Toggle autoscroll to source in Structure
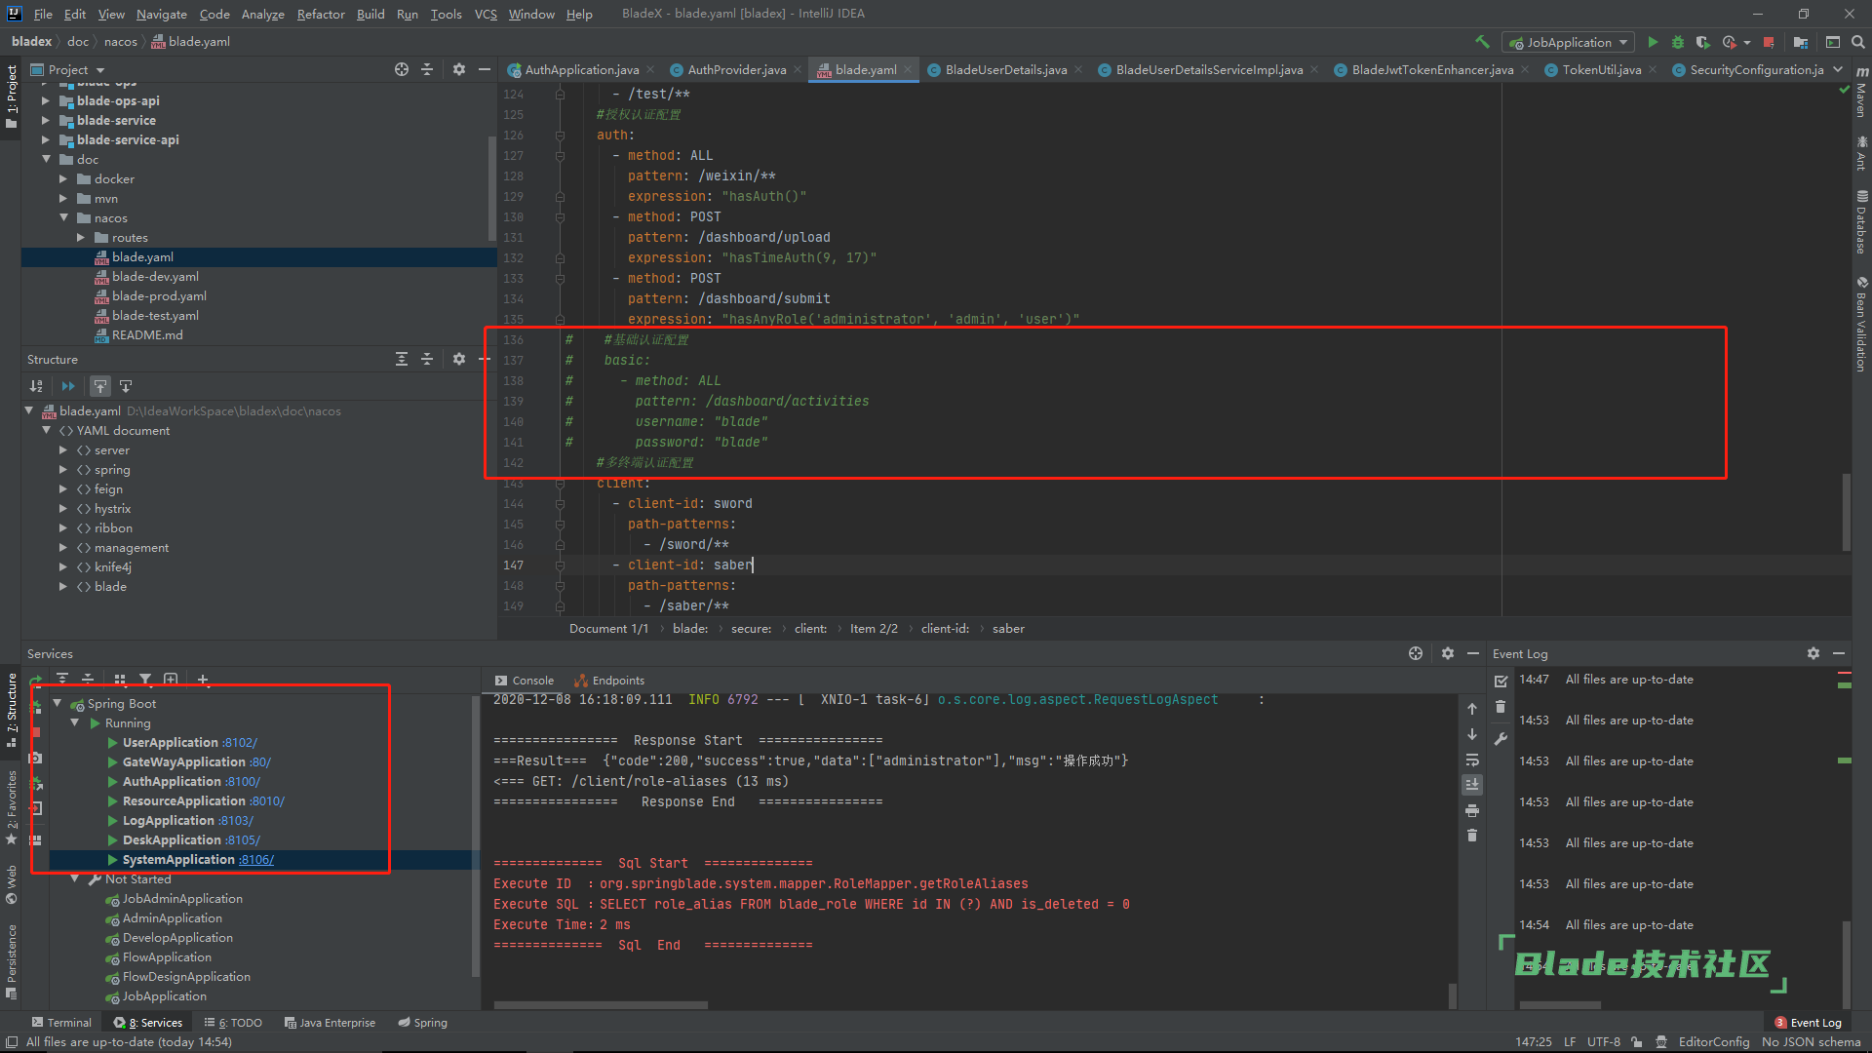Image resolution: width=1872 pixels, height=1053 pixels. 100,386
